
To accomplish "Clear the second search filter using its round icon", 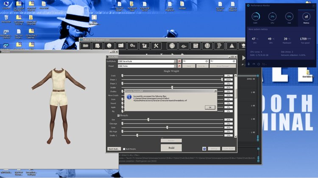I will pyautogui.click(x=234, y=61).
